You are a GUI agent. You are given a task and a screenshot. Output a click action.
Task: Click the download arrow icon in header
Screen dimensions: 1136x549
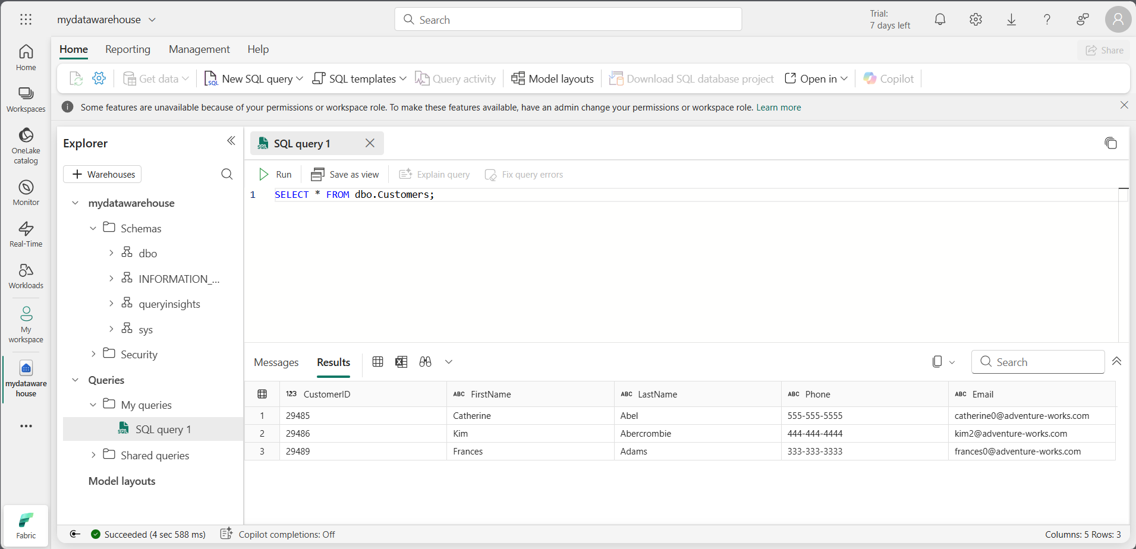[x=1011, y=20]
